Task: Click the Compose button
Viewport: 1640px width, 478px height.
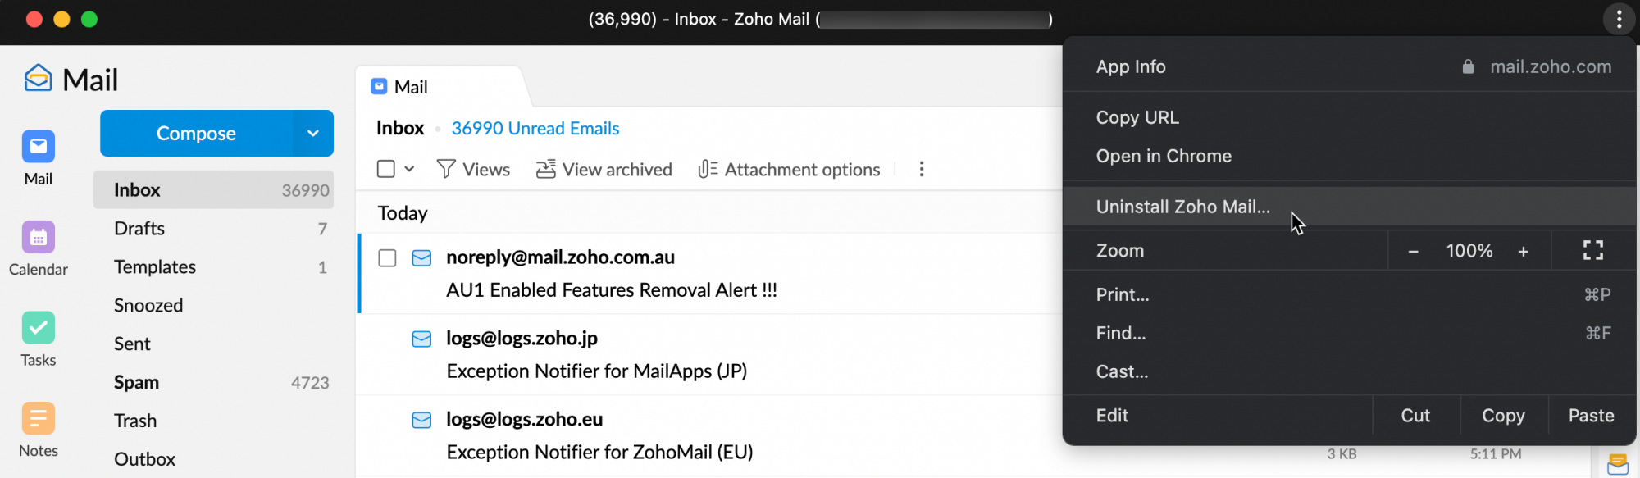Action: coord(196,133)
